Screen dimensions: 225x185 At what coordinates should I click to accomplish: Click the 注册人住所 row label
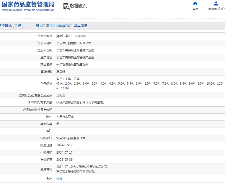coord(45,50)
